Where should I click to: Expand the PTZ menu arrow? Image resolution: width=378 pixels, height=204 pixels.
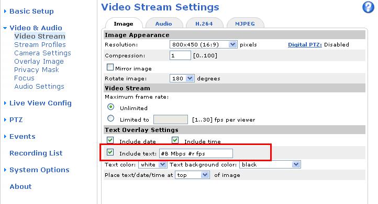click(5, 119)
